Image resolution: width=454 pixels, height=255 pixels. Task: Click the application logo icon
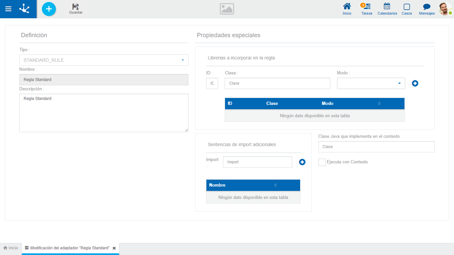point(24,9)
